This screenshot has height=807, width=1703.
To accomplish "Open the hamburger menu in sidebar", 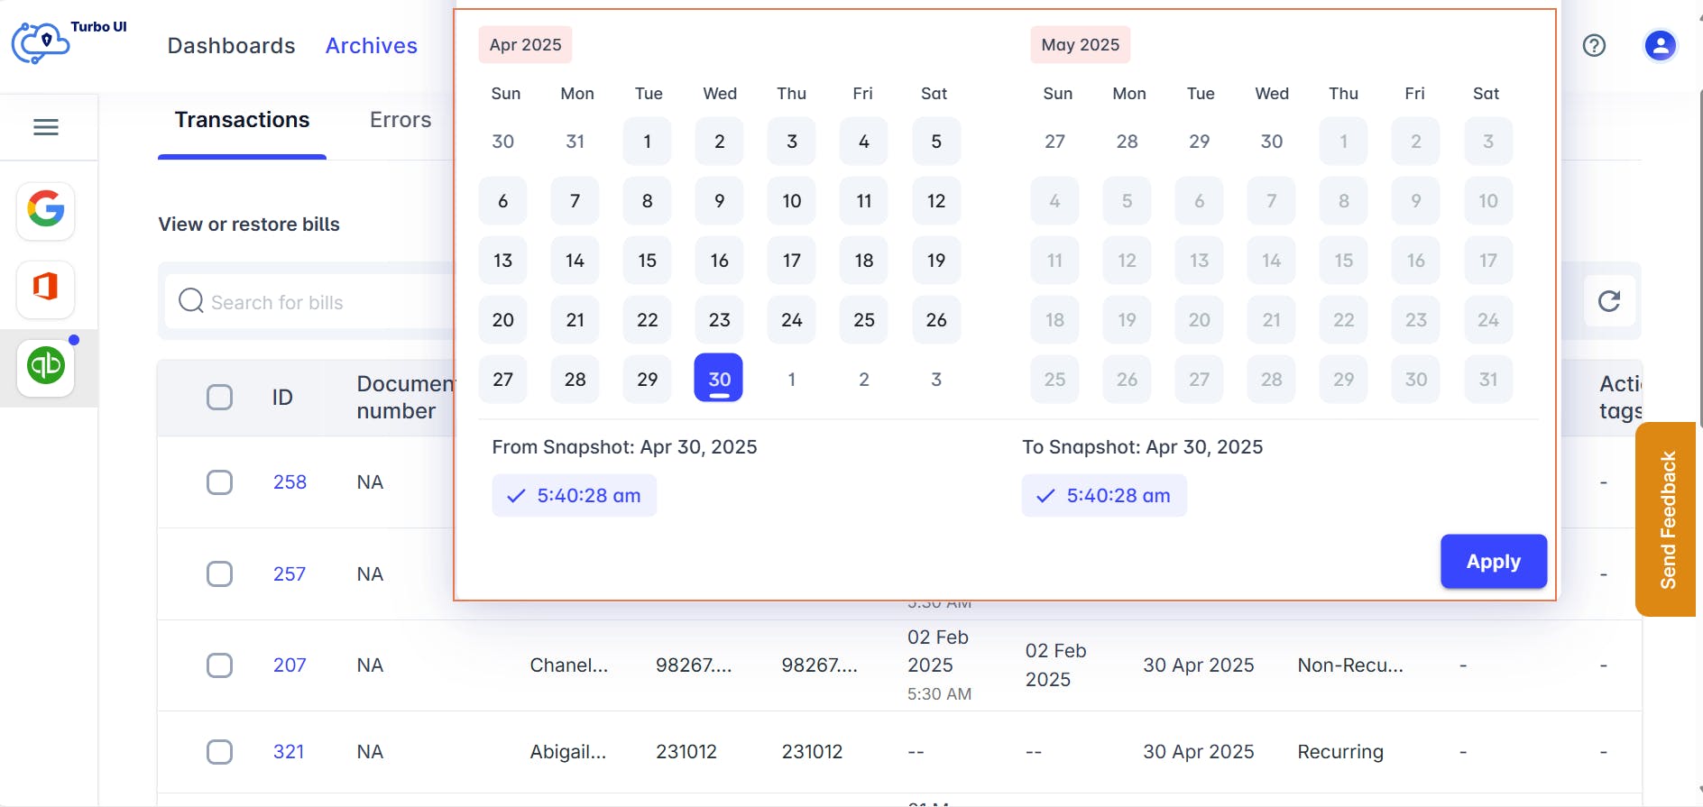I will click(x=46, y=127).
